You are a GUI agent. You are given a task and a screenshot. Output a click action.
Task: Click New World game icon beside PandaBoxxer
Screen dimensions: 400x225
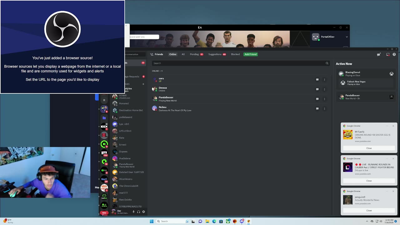tap(391, 97)
